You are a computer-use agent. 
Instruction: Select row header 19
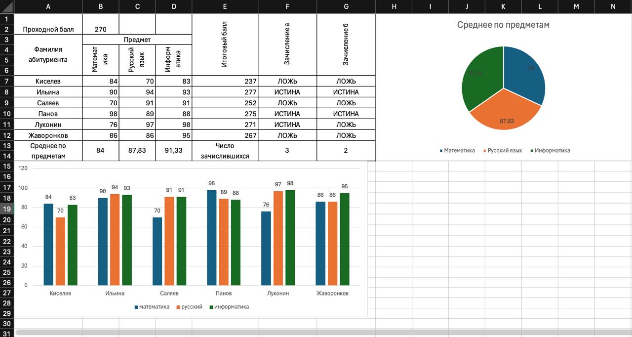[7, 209]
